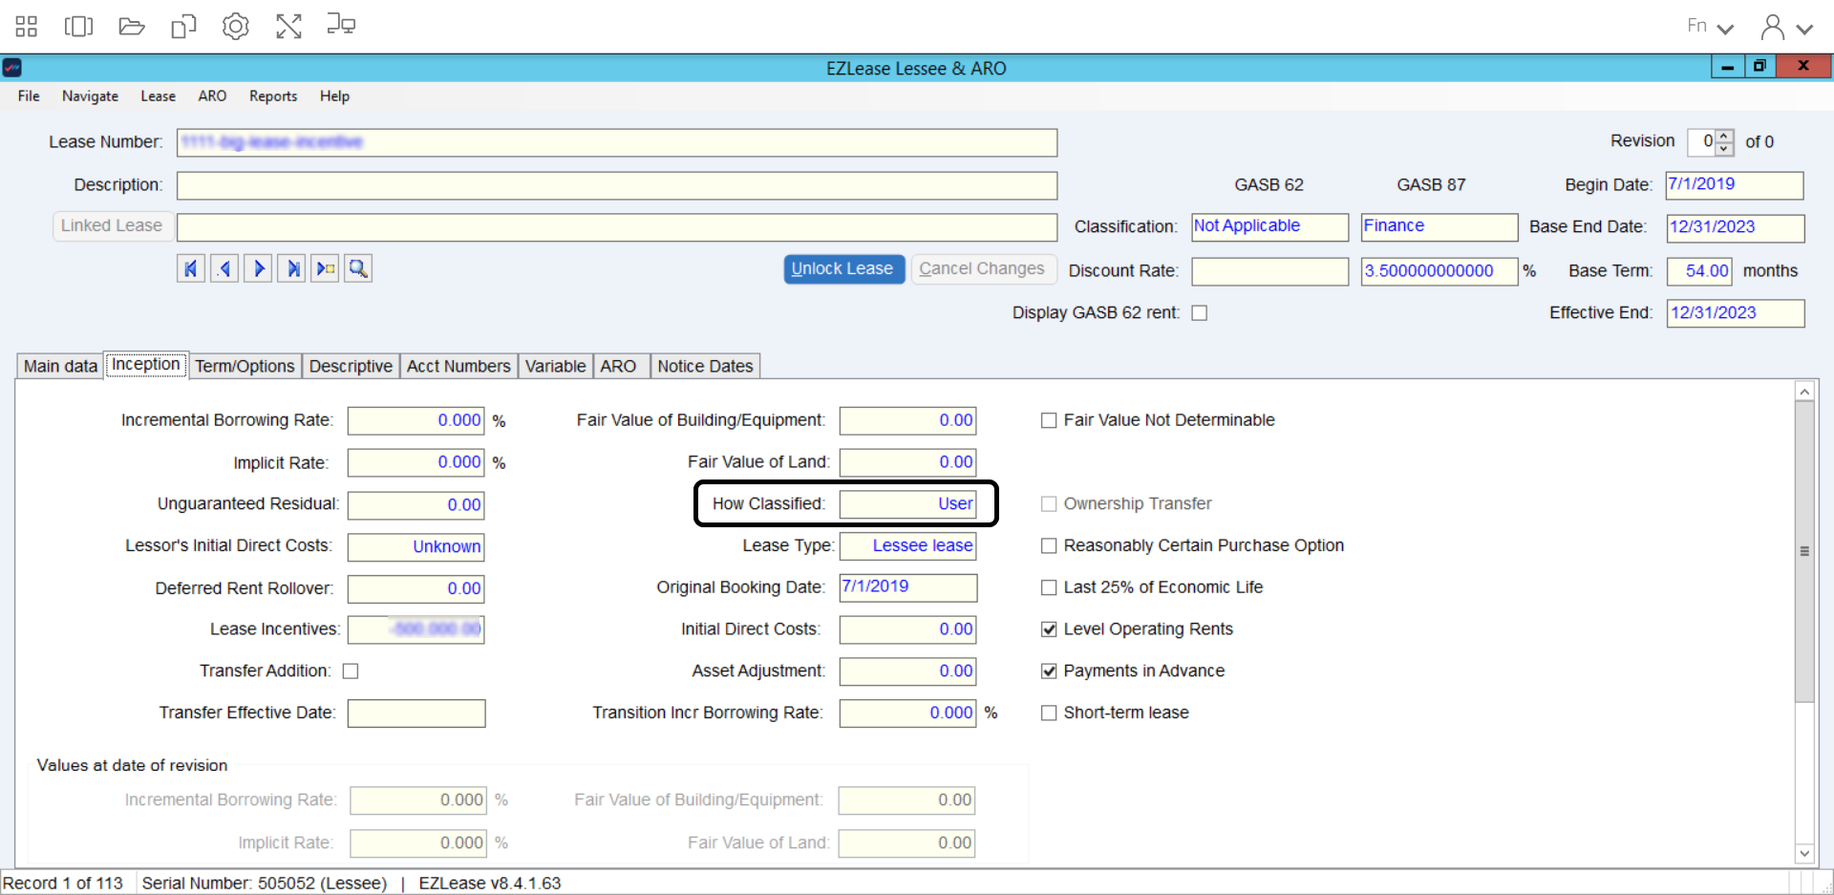Jump to last lease record
The image size is (1834, 895).
pyautogui.click(x=291, y=269)
